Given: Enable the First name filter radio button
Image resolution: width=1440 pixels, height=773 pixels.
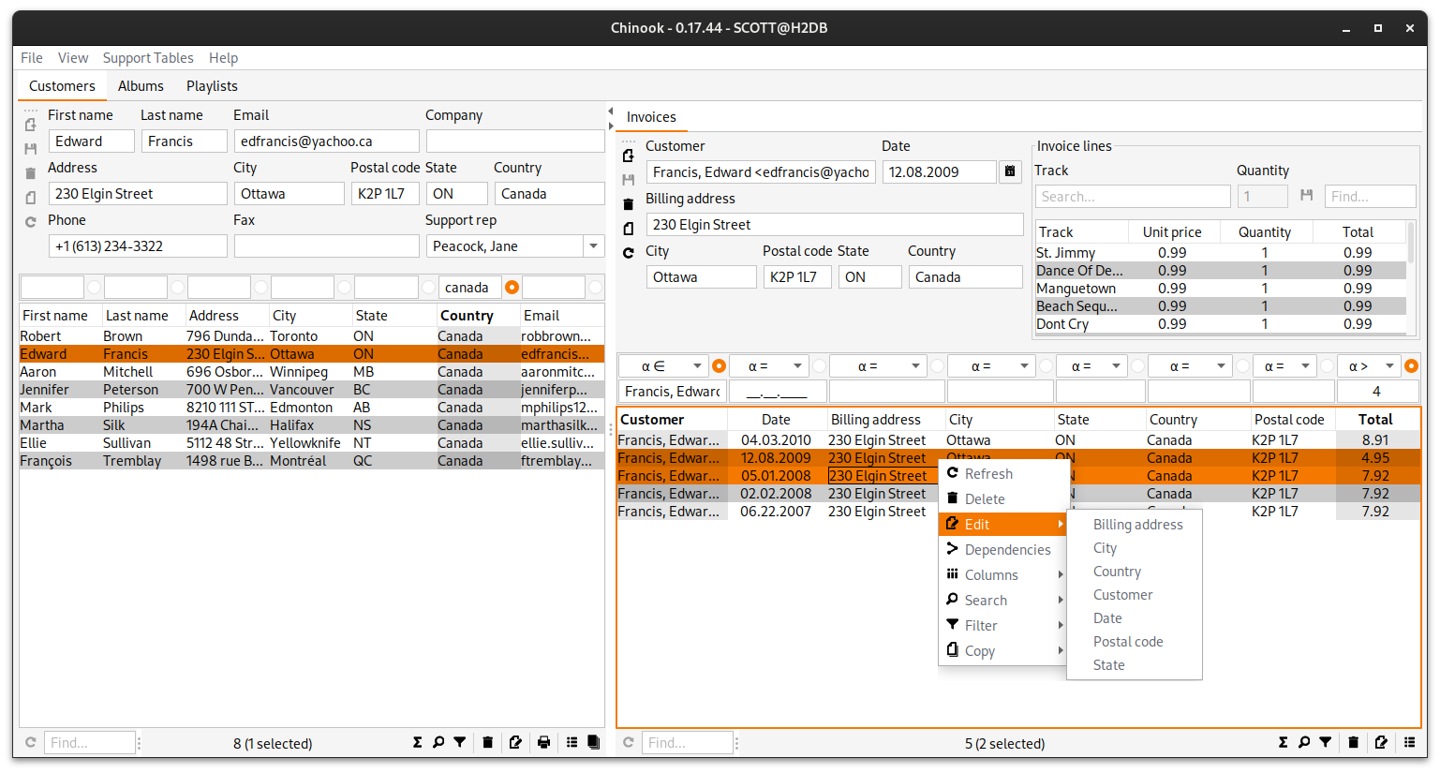Looking at the screenshot, I should point(94,288).
